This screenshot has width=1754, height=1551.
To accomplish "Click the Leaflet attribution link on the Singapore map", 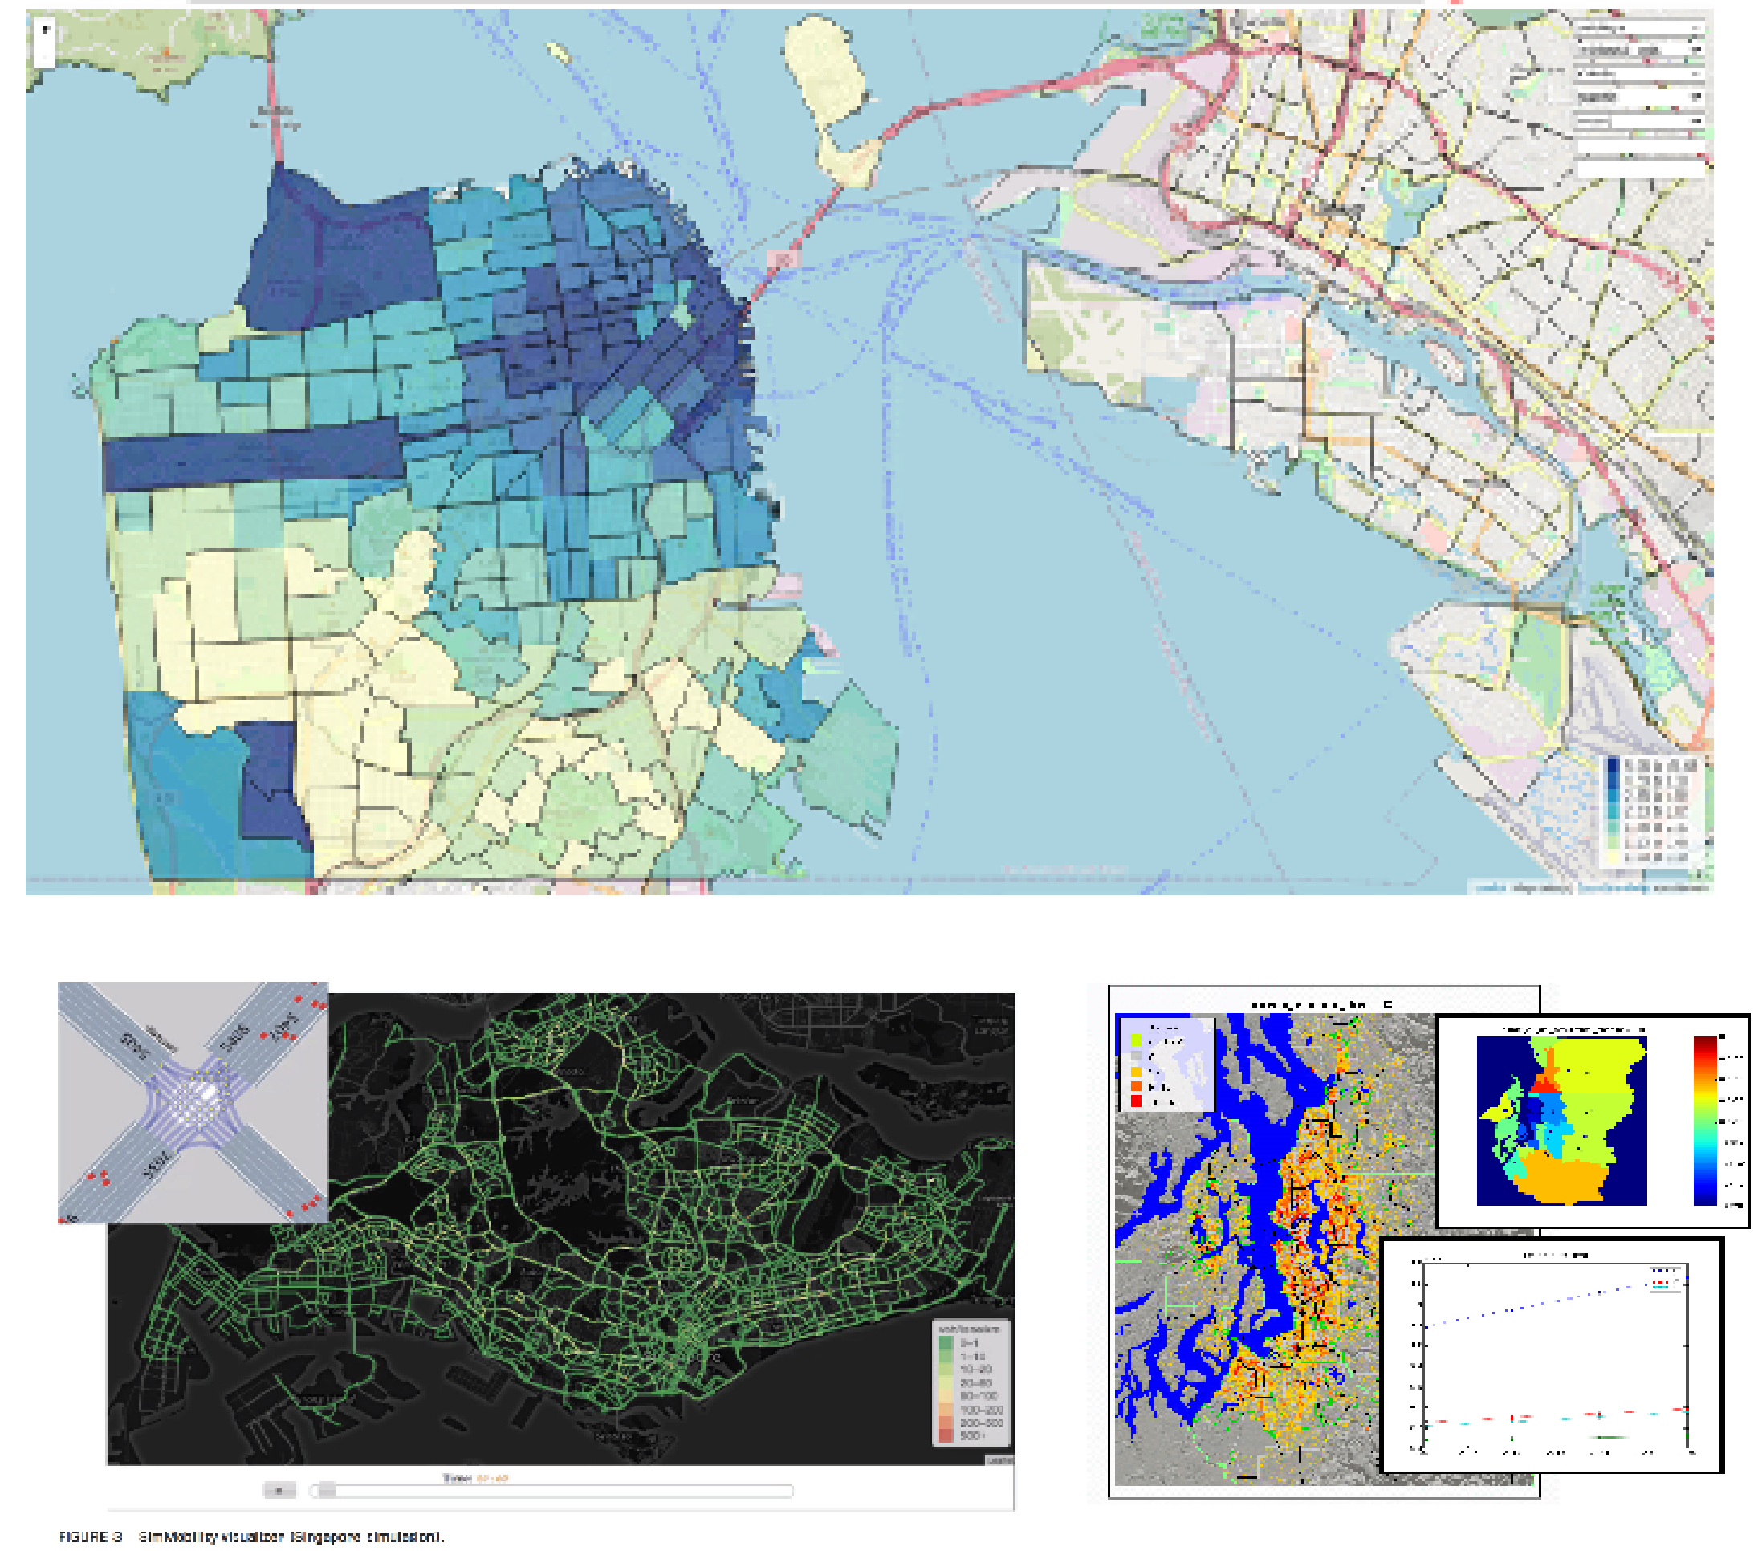I will click(x=1000, y=1460).
